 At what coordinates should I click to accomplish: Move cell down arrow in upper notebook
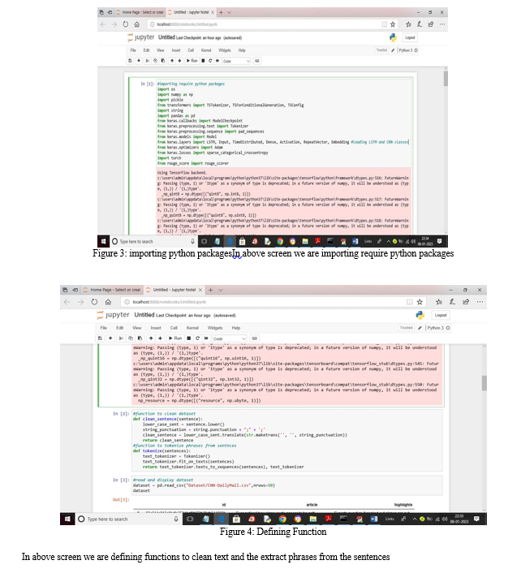tap(179, 61)
